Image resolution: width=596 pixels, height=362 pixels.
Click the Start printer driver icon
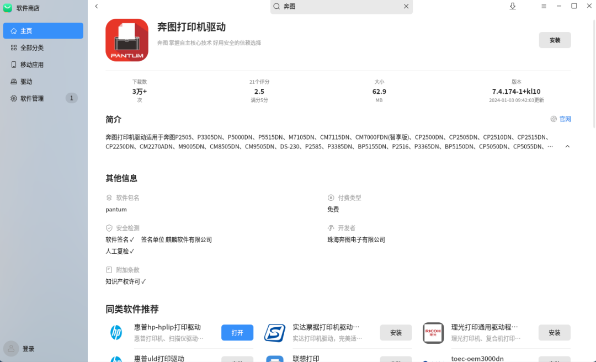tap(274, 332)
